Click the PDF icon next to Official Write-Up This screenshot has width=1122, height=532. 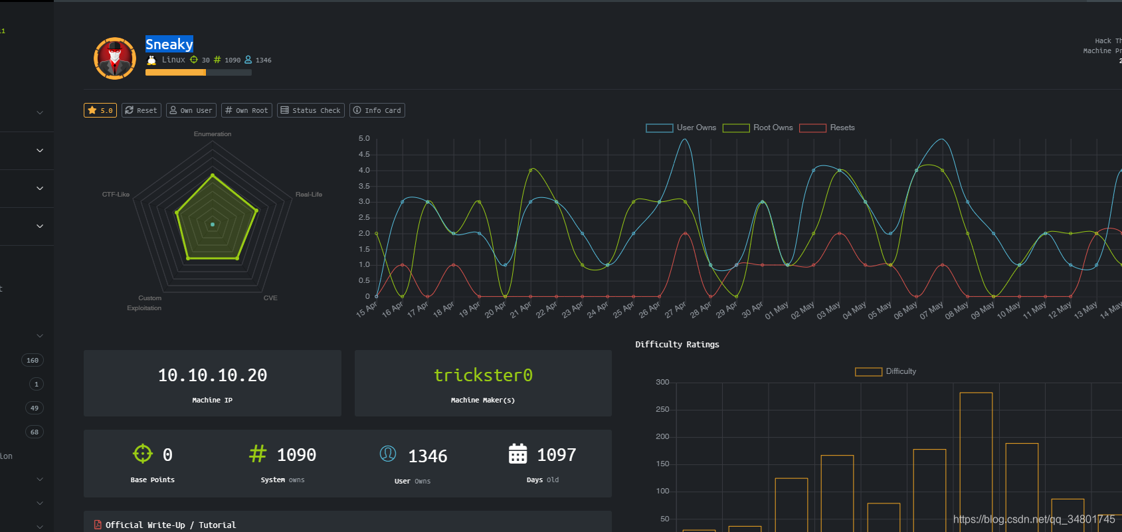(98, 525)
